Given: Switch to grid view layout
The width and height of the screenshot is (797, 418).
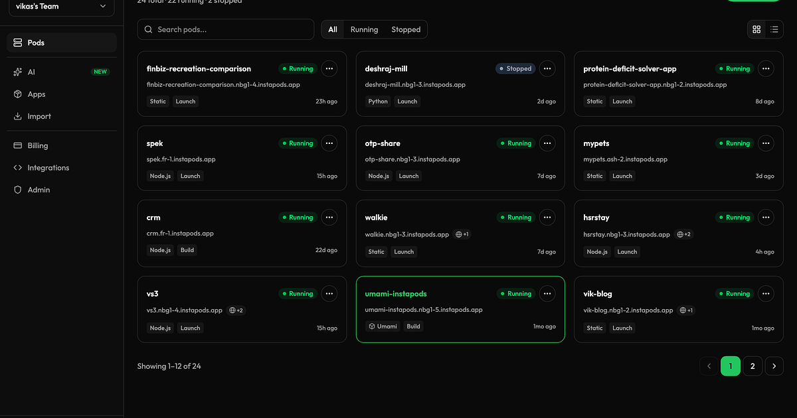Looking at the screenshot, I should (x=756, y=29).
